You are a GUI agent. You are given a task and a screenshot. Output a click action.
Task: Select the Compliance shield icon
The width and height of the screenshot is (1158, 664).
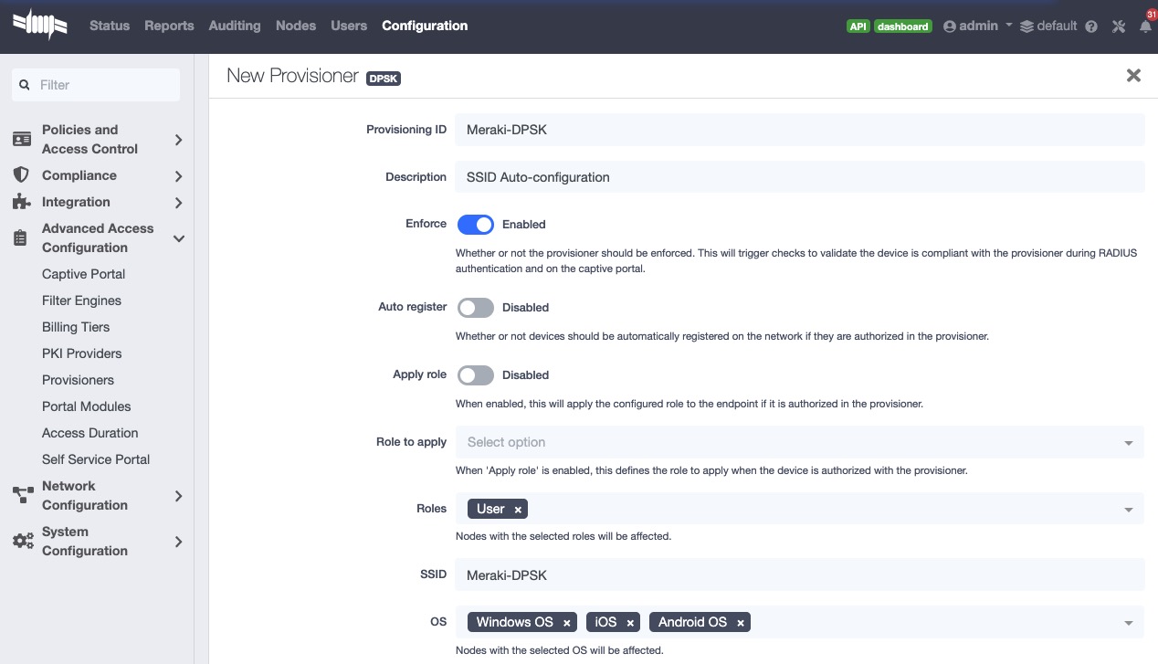(x=22, y=174)
